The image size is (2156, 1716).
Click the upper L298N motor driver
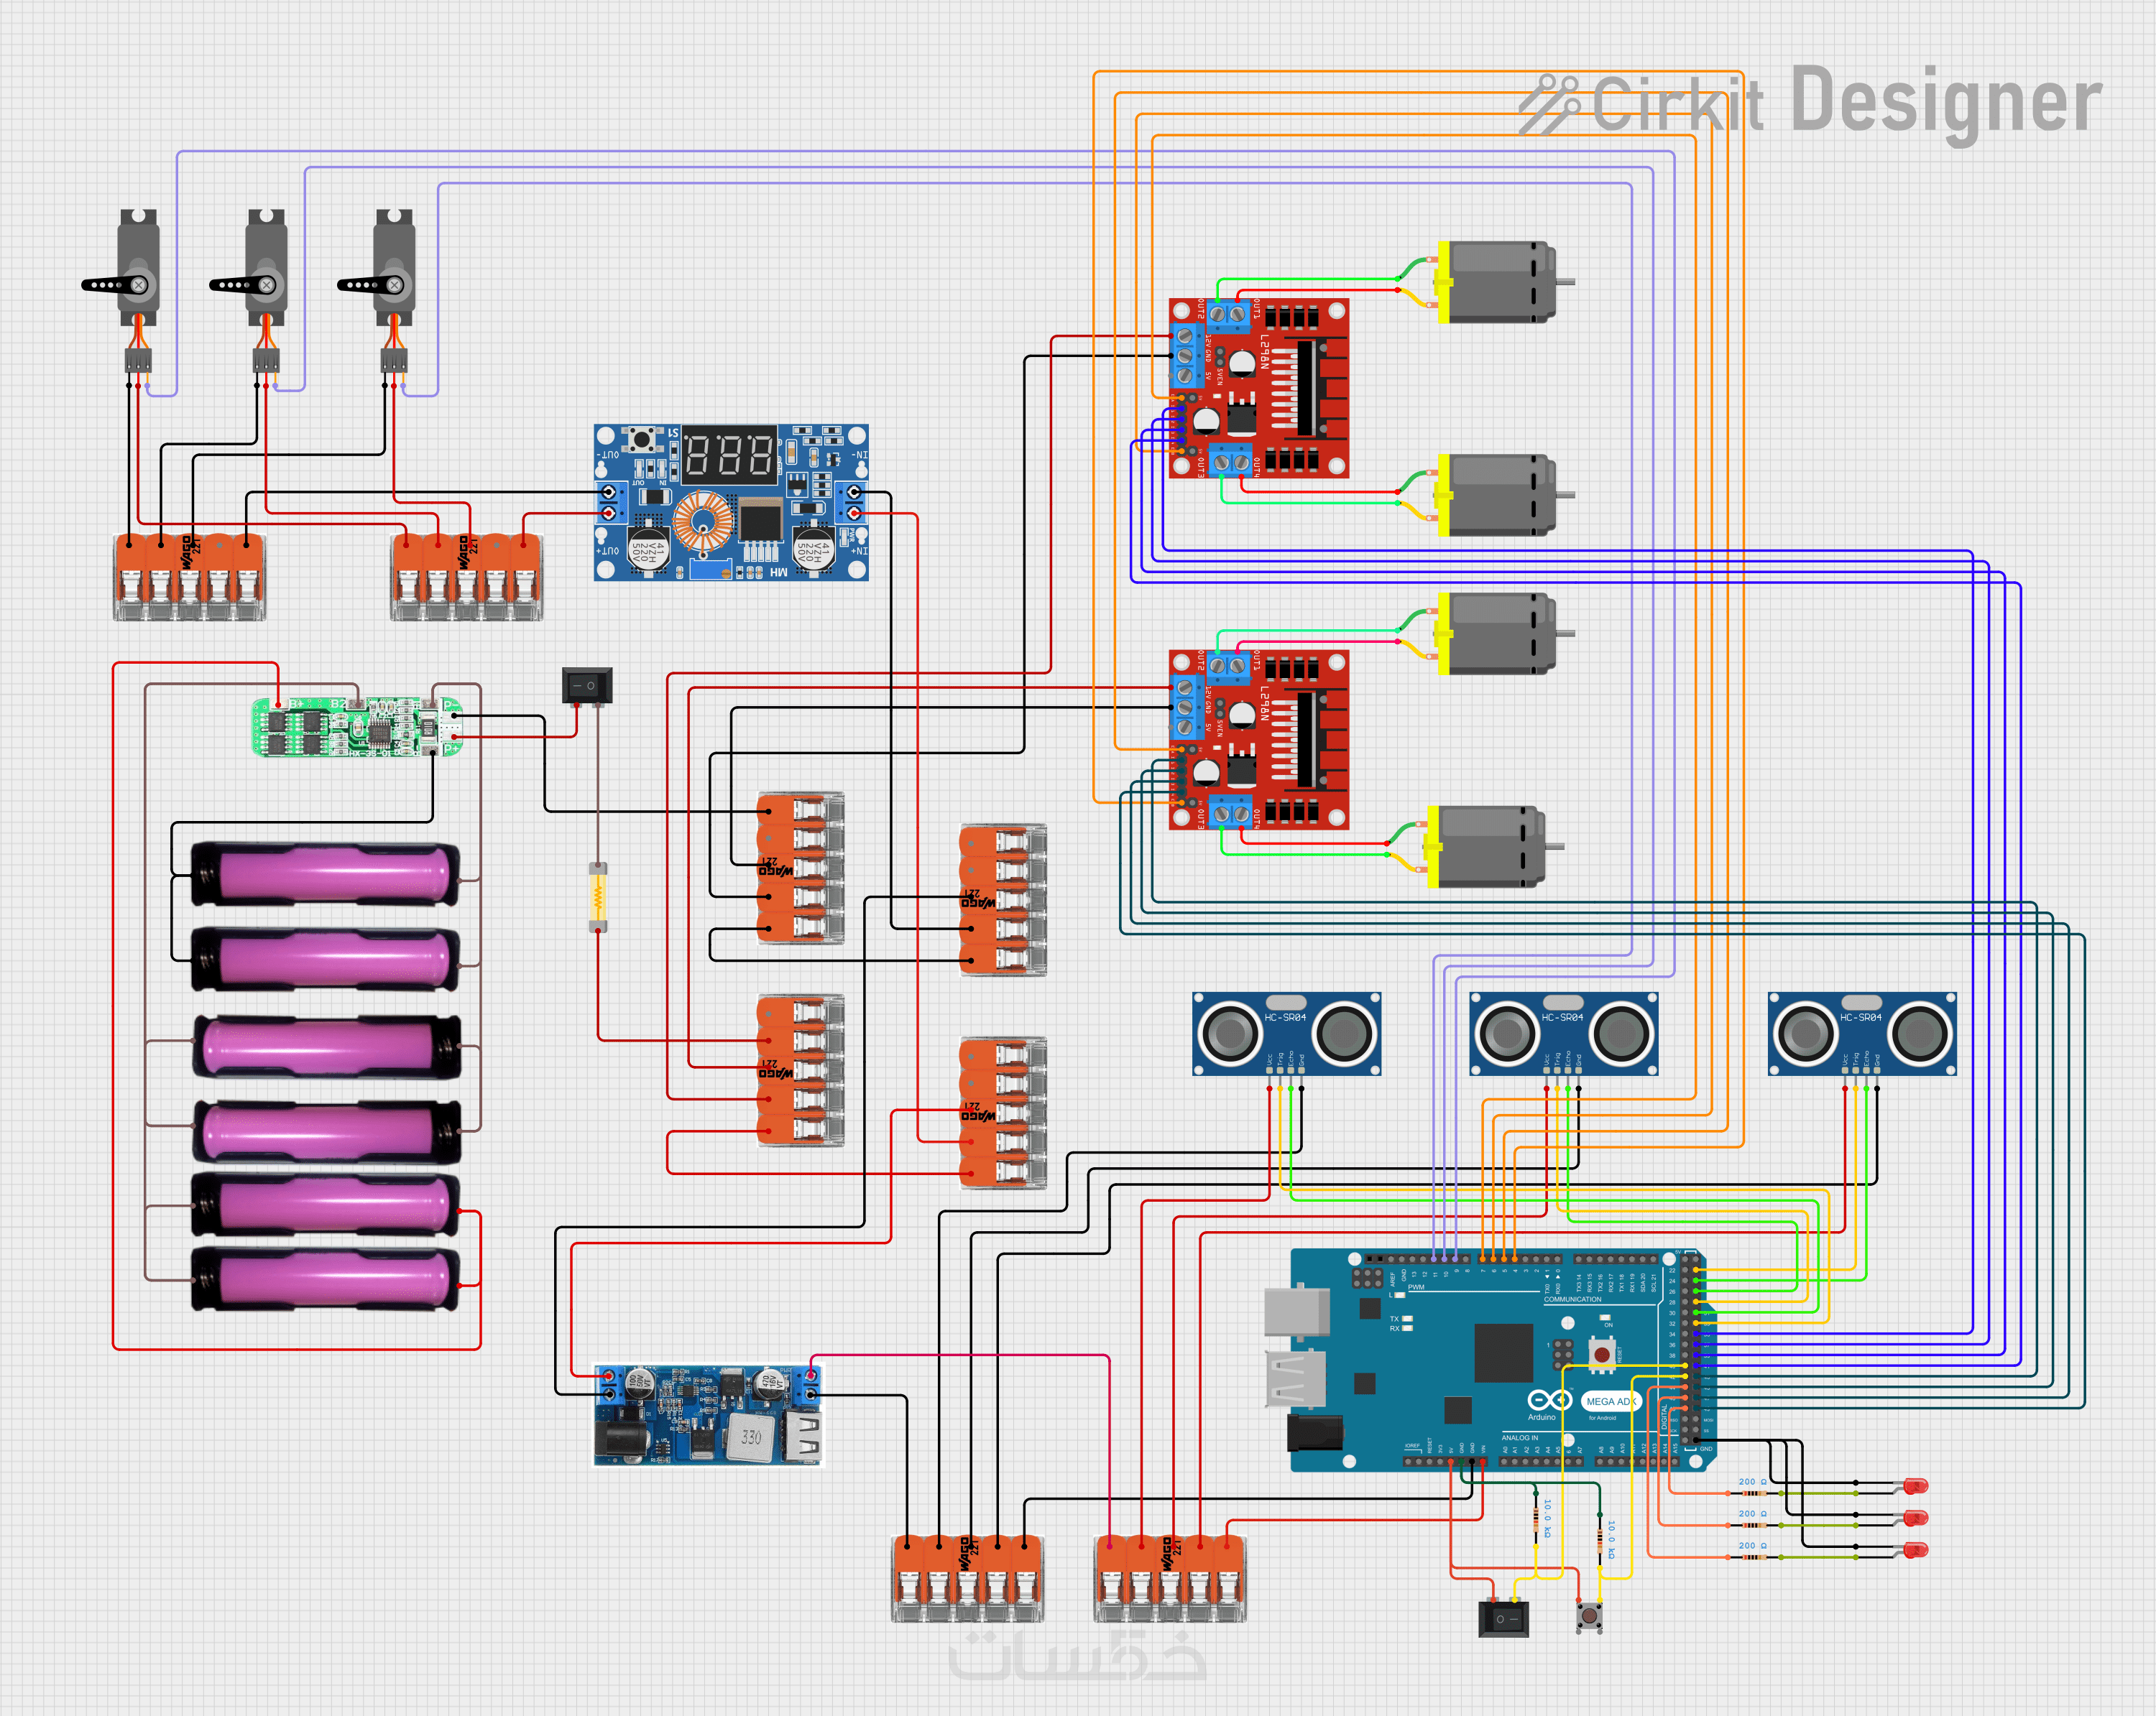pos(1260,388)
